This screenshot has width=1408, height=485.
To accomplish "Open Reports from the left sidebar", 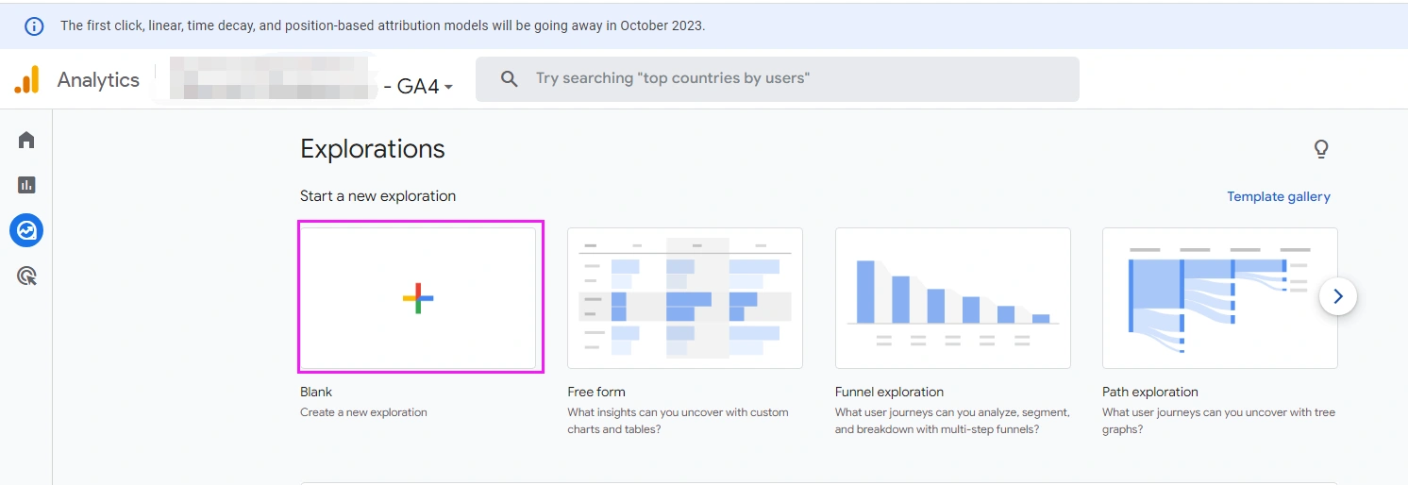I will click(x=26, y=185).
